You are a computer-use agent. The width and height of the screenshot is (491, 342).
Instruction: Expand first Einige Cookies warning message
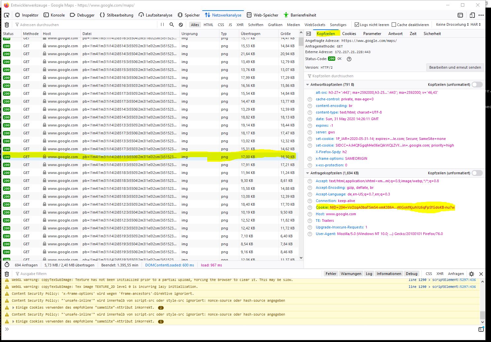pyautogui.click(x=13, y=308)
